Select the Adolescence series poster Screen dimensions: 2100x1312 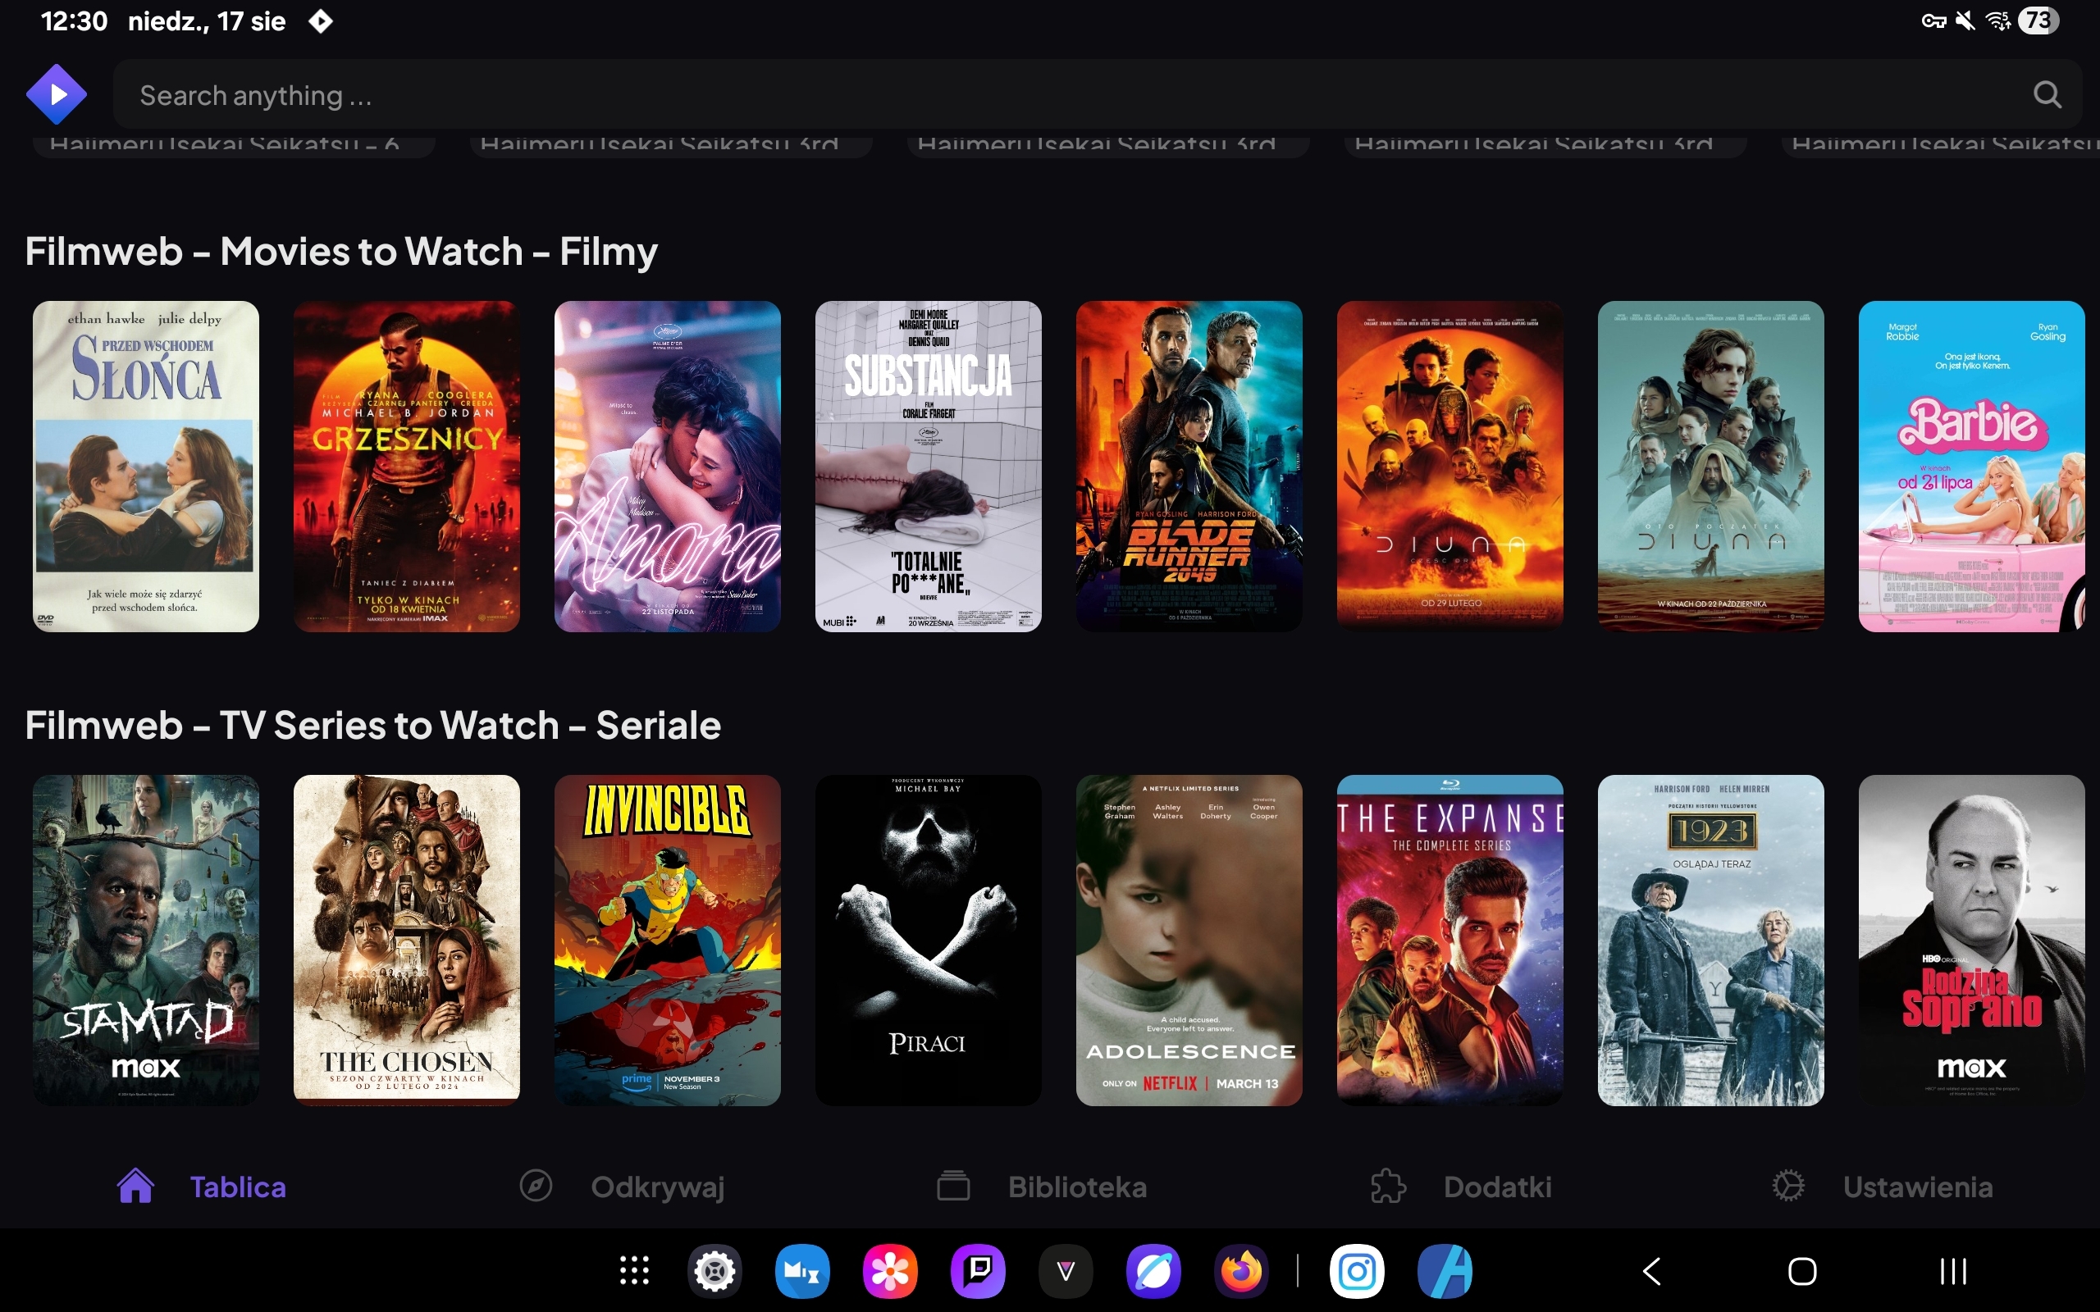(1189, 940)
